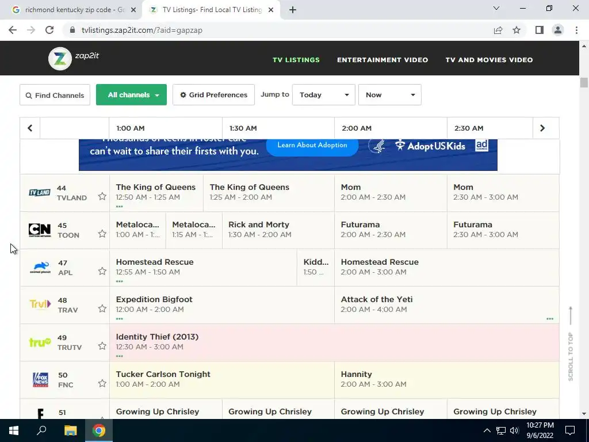Open Rick and Morty listing
589x442 pixels.
pos(278,230)
